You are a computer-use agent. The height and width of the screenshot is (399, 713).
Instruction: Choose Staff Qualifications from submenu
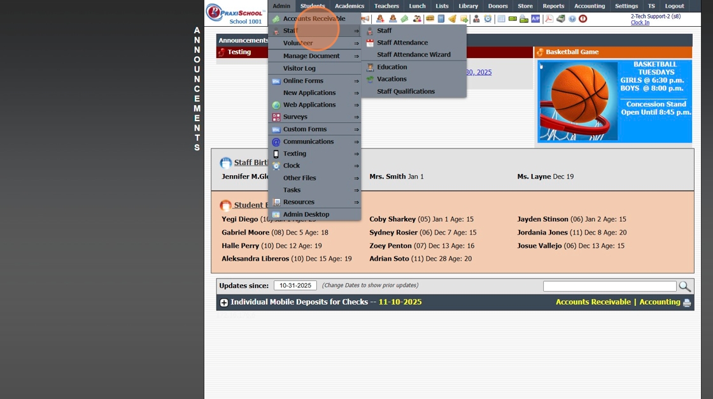(414, 92)
